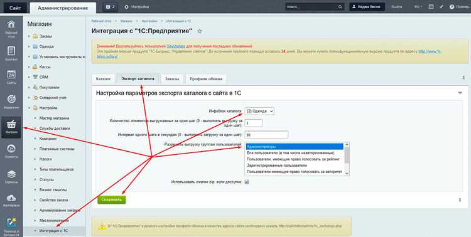Open the Профили обмена tab
This screenshot has height=237, width=471.
[x=206, y=79]
